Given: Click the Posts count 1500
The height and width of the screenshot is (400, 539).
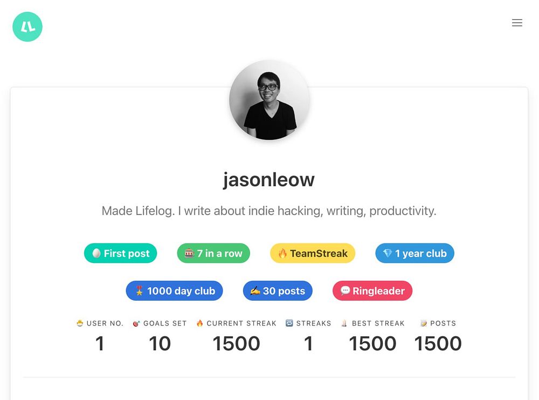Looking at the screenshot, I should [438, 343].
